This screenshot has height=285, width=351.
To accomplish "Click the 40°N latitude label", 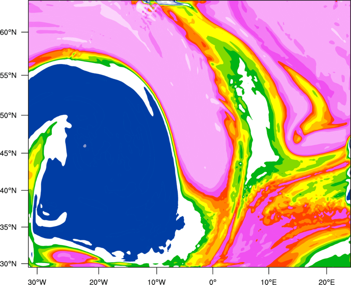I will point(8,191).
